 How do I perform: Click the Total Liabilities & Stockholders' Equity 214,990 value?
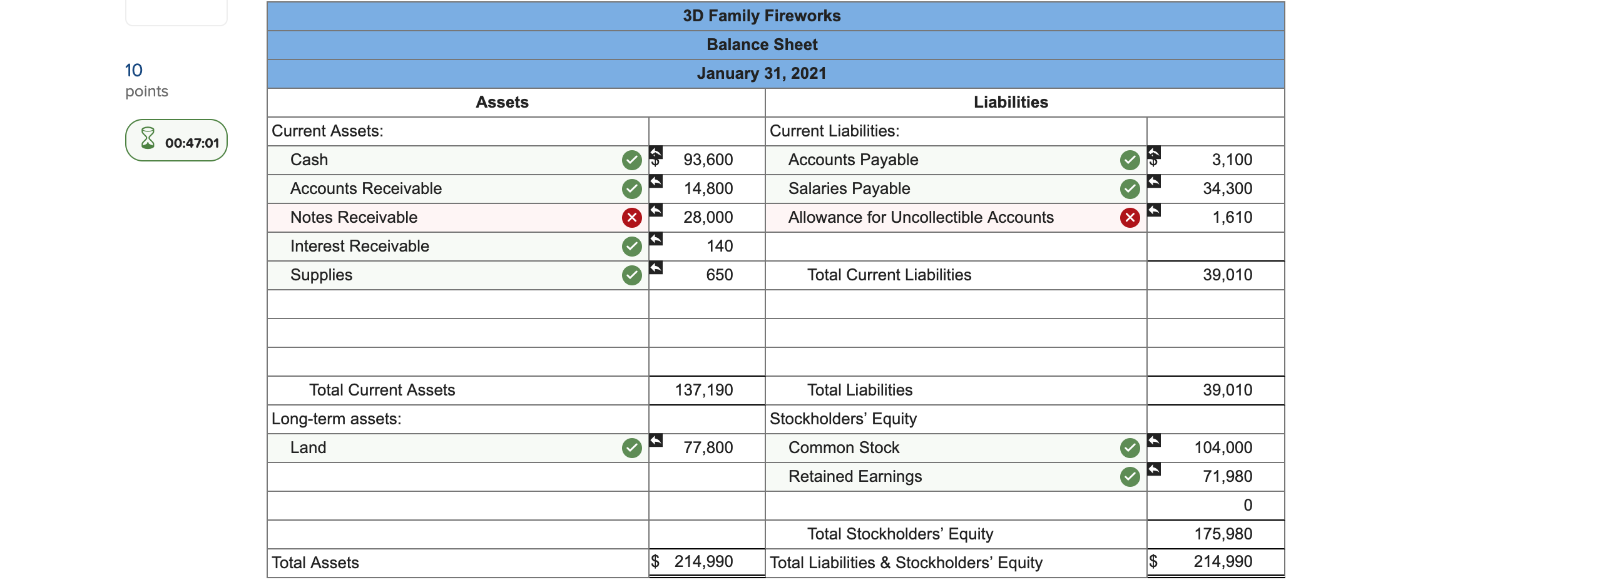coord(1223,562)
